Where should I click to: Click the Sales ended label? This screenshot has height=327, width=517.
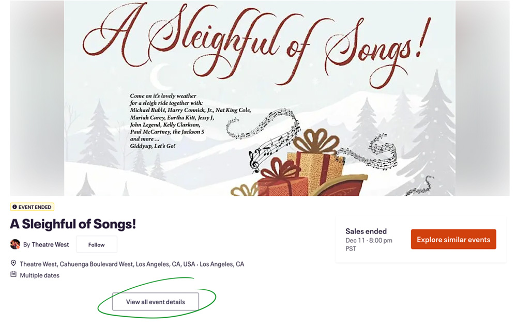366,231
